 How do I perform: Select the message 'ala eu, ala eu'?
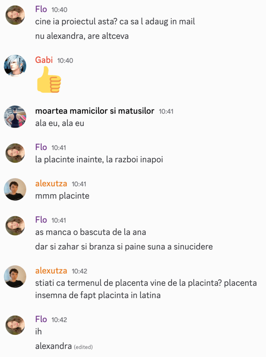(60, 123)
